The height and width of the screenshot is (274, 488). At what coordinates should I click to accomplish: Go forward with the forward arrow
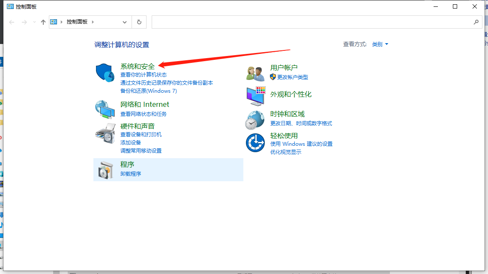tap(24, 22)
